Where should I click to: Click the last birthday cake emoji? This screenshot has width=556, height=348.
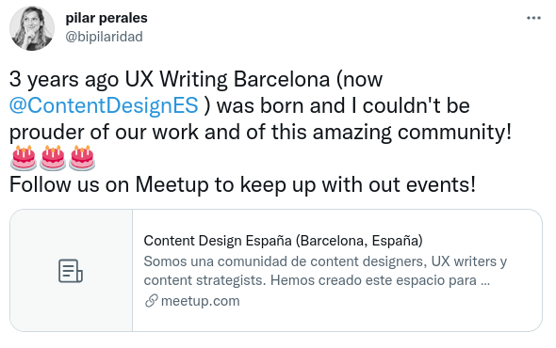[82, 158]
